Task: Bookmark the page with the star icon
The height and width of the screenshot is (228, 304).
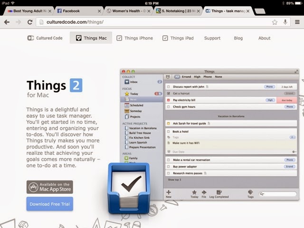Action: (275, 22)
